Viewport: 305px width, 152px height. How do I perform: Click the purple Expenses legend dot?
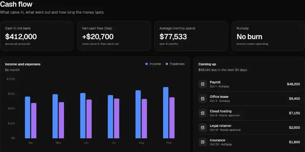[x=167, y=64]
